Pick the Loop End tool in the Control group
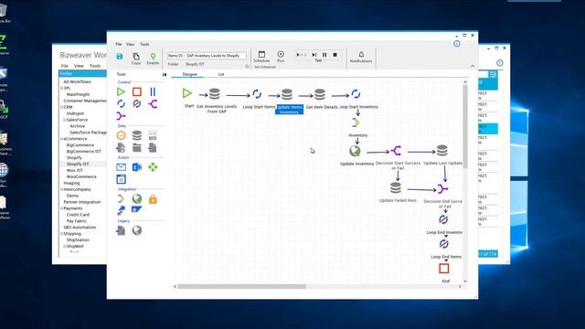This screenshot has height=329, width=585. (137, 103)
